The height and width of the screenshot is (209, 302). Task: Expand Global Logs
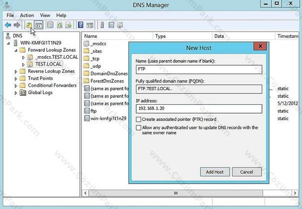(x=16, y=93)
